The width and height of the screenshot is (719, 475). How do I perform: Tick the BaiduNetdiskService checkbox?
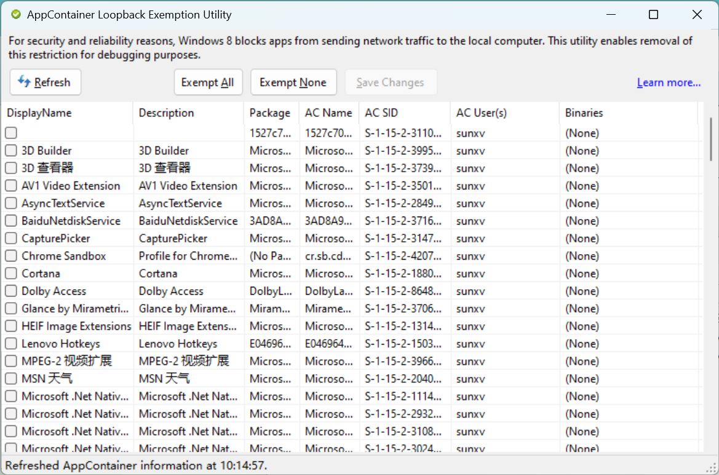coord(11,221)
